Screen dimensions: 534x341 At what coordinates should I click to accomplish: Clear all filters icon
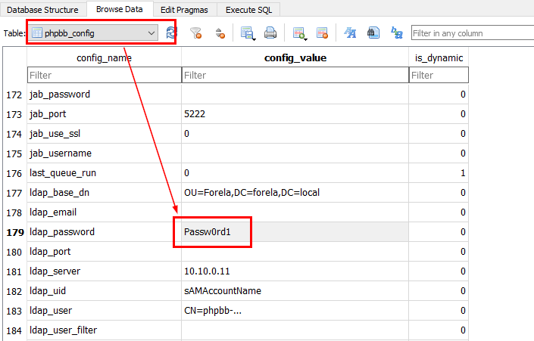196,33
